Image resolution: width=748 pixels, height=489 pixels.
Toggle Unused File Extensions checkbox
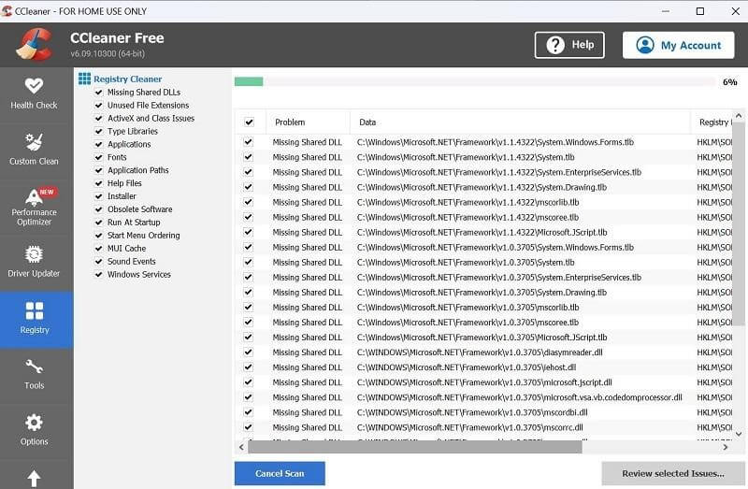(99, 105)
